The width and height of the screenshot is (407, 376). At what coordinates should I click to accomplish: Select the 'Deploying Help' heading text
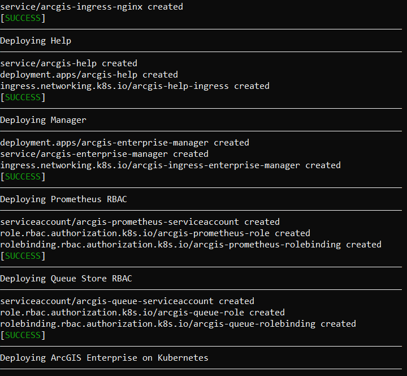click(x=36, y=41)
